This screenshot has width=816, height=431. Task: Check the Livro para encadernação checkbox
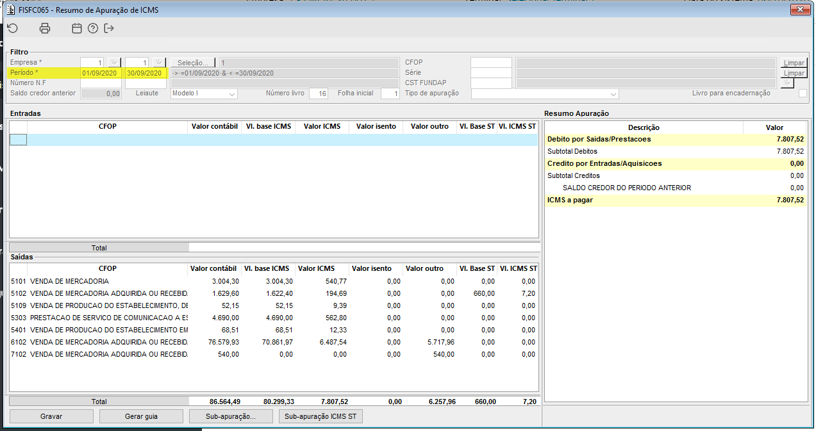pos(803,94)
